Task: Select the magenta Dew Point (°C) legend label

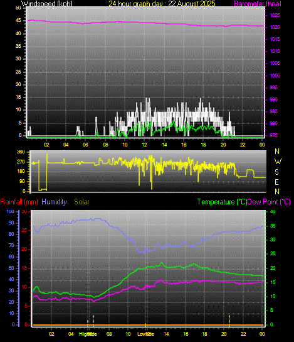Action: pyautogui.click(x=269, y=202)
